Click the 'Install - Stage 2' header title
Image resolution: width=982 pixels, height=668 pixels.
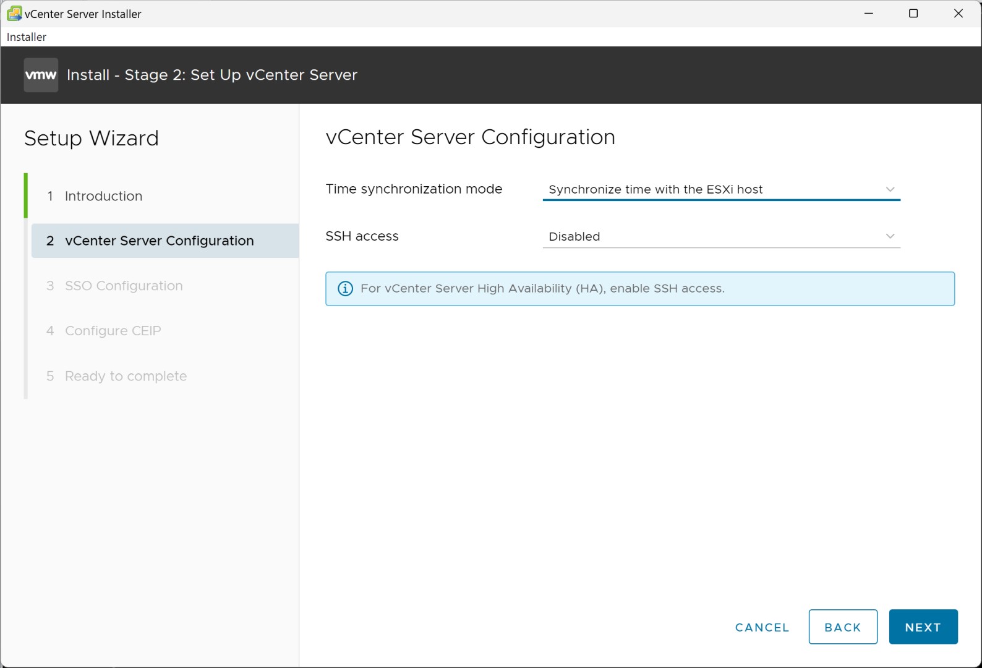[212, 75]
